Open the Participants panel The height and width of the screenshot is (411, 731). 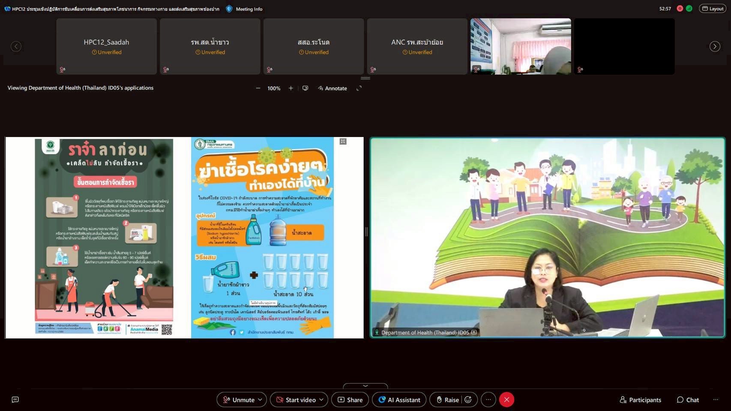click(x=640, y=399)
